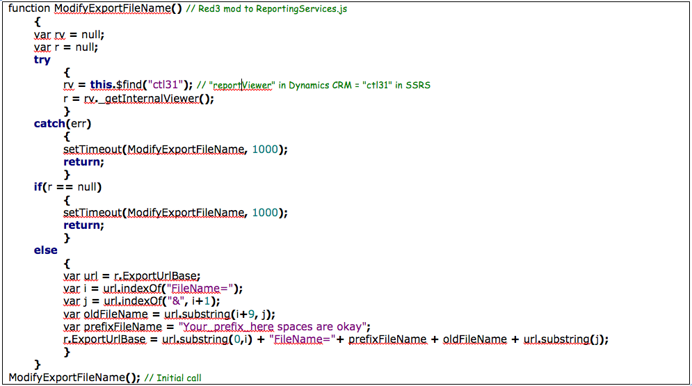Select the '// Initial call' comment
692x386 pixels.
tap(173, 378)
